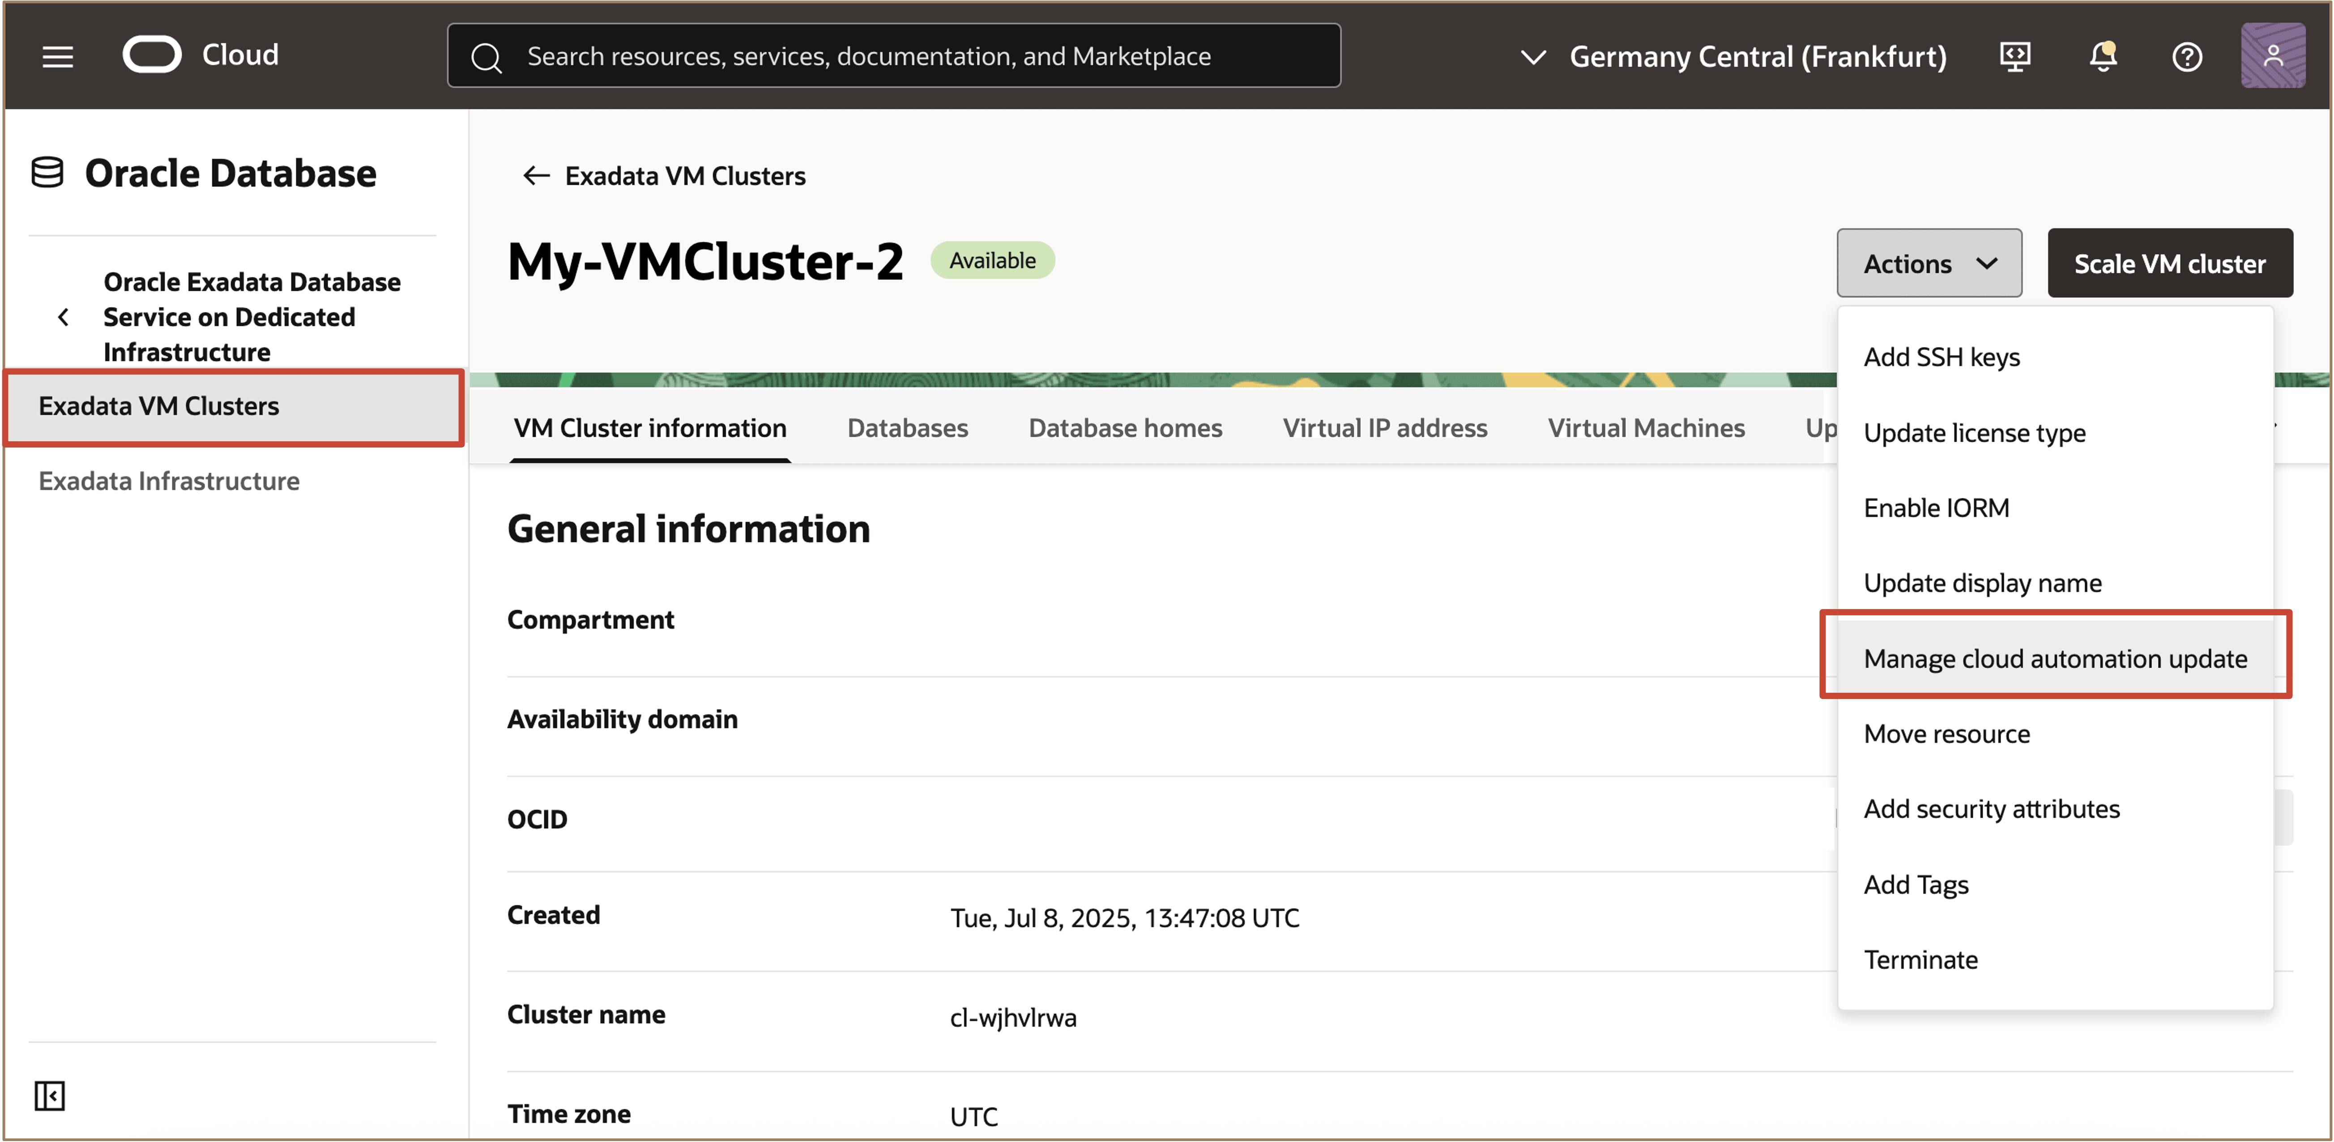This screenshot has width=2334, height=1142.
Task: Click the Available status badge
Action: [992, 260]
